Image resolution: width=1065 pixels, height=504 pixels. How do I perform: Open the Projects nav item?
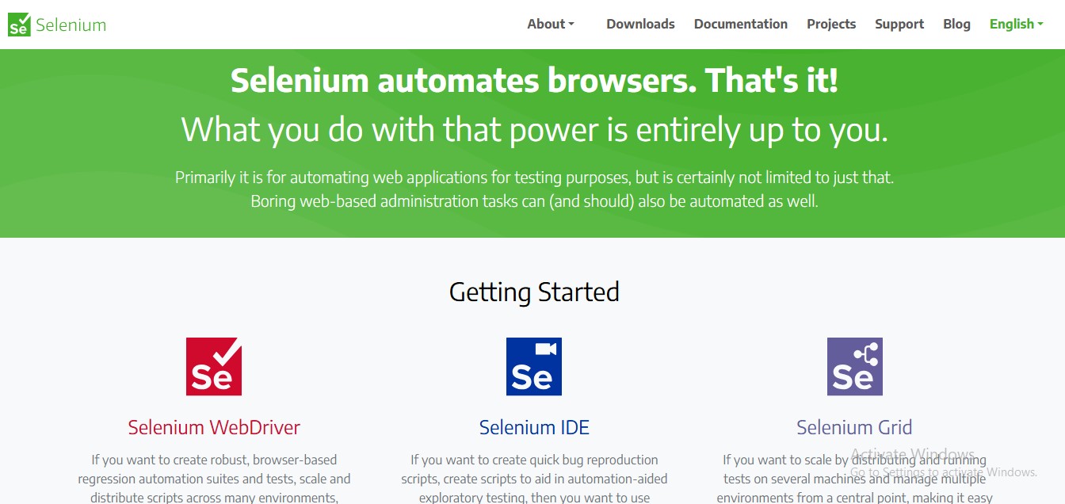click(831, 24)
